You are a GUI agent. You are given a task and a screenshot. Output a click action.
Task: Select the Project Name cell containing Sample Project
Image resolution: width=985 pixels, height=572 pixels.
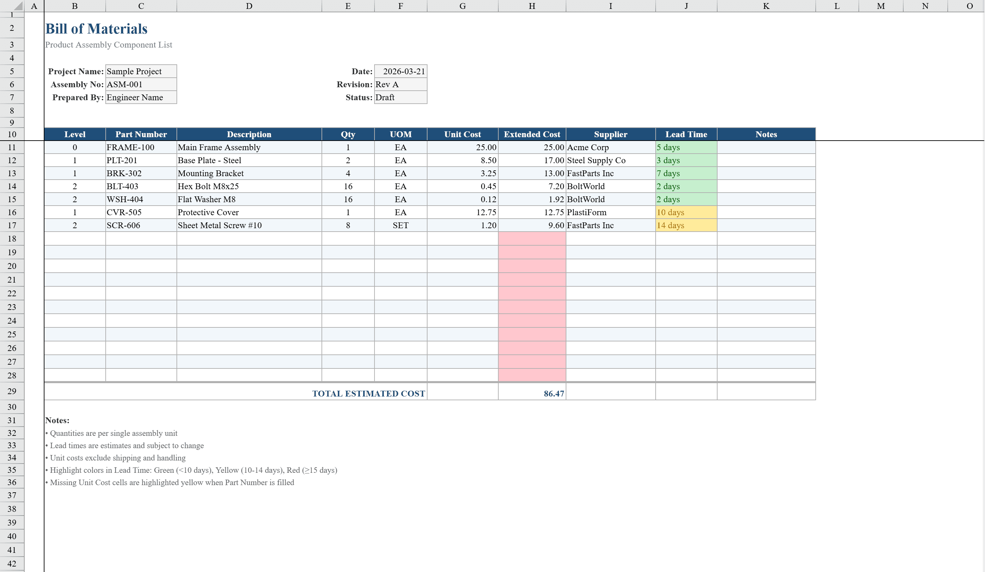click(141, 71)
